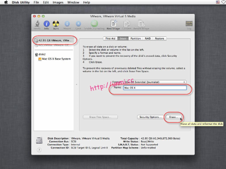Click the US flag input menu icon
Screen dimensions: 226x169
click(x=218, y=2)
